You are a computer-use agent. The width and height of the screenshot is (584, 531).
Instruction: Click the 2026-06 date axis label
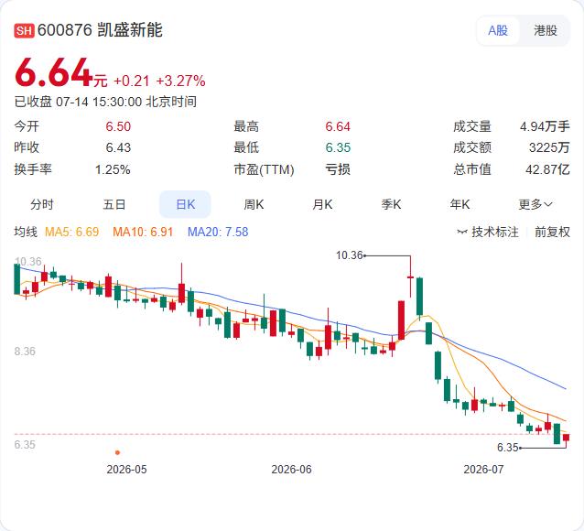[x=291, y=469]
